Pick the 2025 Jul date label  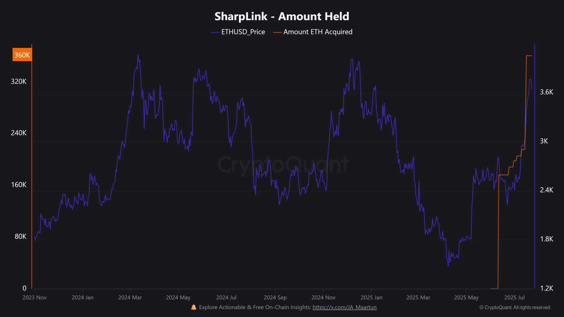(x=514, y=298)
